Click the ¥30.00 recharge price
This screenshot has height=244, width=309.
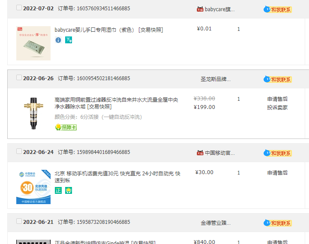coord(204,172)
